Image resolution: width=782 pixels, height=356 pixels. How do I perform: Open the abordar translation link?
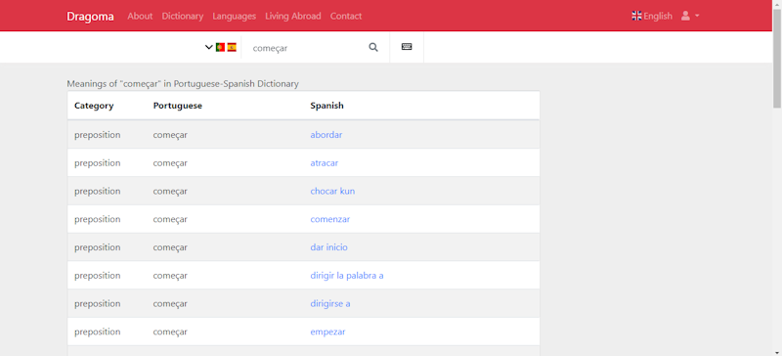(x=326, y=135)
